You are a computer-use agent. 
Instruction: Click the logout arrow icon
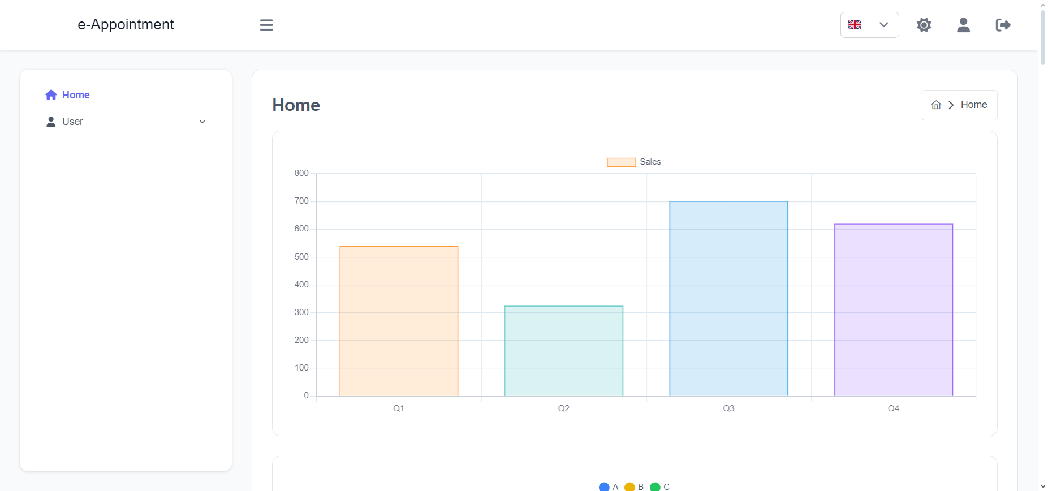[x=1003, y=25]
